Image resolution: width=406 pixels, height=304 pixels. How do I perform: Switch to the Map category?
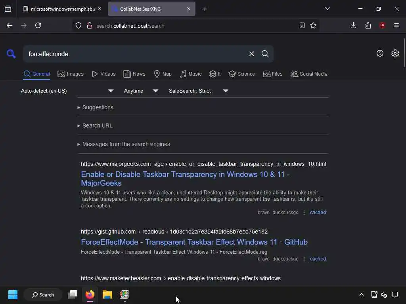point(163,74)
